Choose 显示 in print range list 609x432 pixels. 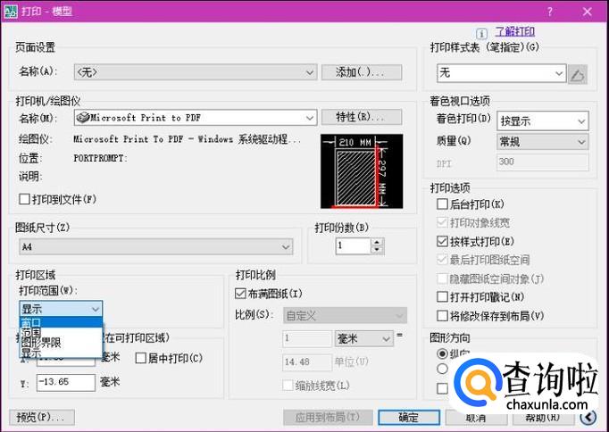[61, 353]
